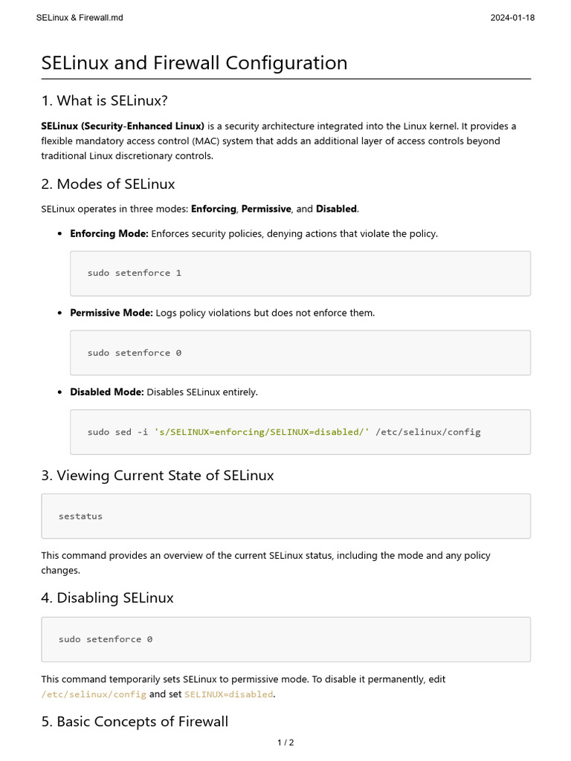The width and height of the screenshot is (571, 761).
Task: Click the 'sudo sed -i' command code block
Action: click(x=300, y=432)
